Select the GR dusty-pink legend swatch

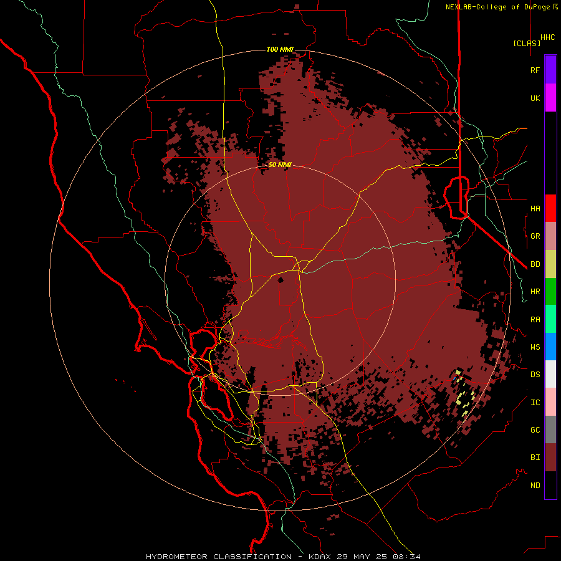pyautogui.click(x=550, y=236)
